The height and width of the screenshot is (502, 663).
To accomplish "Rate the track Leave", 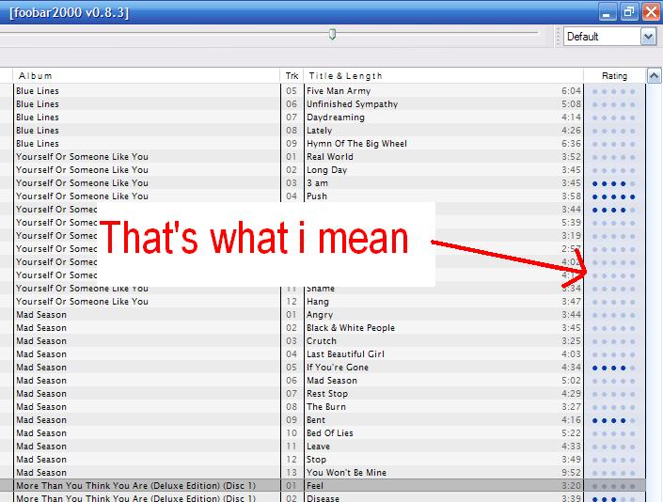I will [614, 447].
